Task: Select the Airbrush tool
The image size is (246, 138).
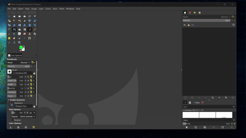Action: pyautogui.click(x=9, y=34)
